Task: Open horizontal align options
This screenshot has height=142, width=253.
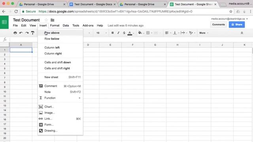Action: [x=167, y=33]
